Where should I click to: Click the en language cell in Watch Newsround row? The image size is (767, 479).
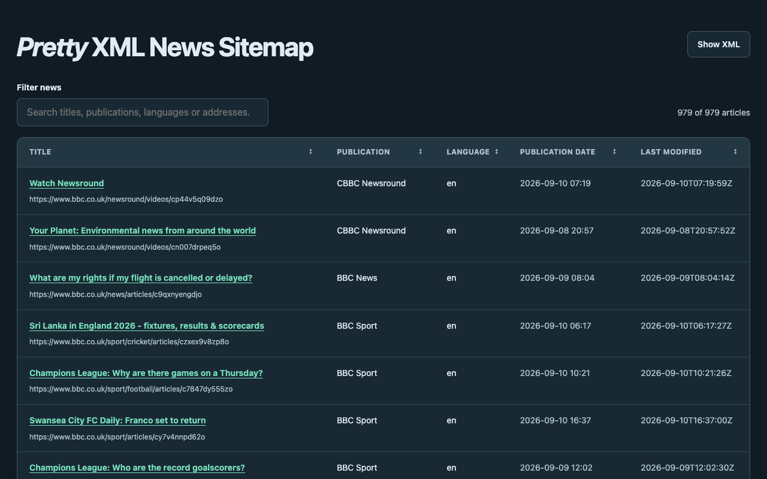coord(451,183)
